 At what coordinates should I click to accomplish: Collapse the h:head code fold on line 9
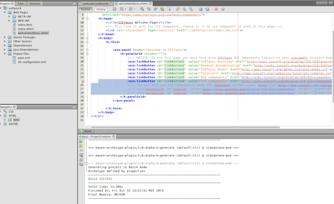tap(87, 19)
